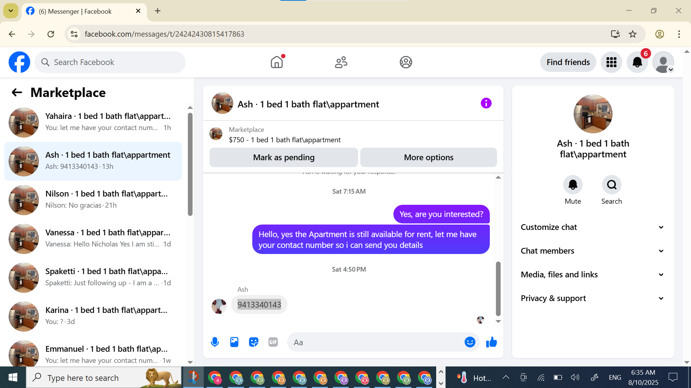The width and height of the screenshot is (691, 388).
Task: Open Facebook notifications bell
Action: [637, 62]
